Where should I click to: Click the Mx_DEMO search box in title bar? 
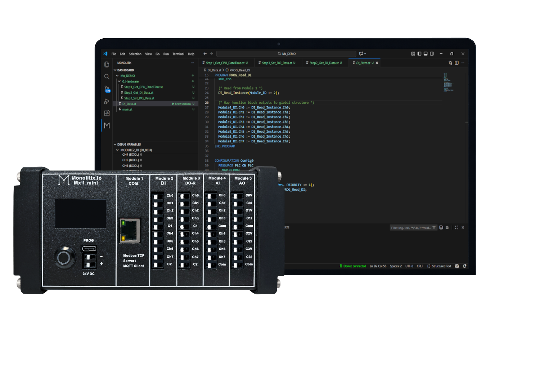click(x=286, y=54)
